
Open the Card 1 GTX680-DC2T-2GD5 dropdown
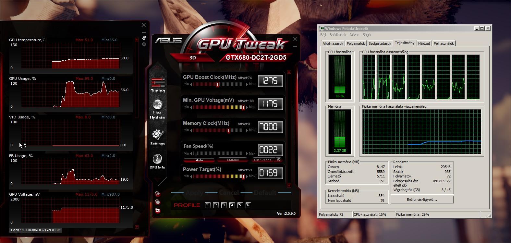click(x=36, y=230)
